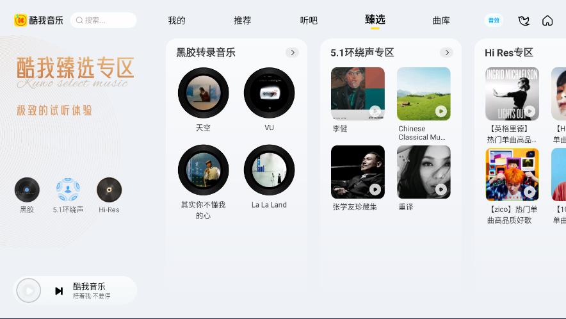This screenshot has height=319, width=566.
Task: Click the Kuwo Music logo icon
Action: point(20,20)
